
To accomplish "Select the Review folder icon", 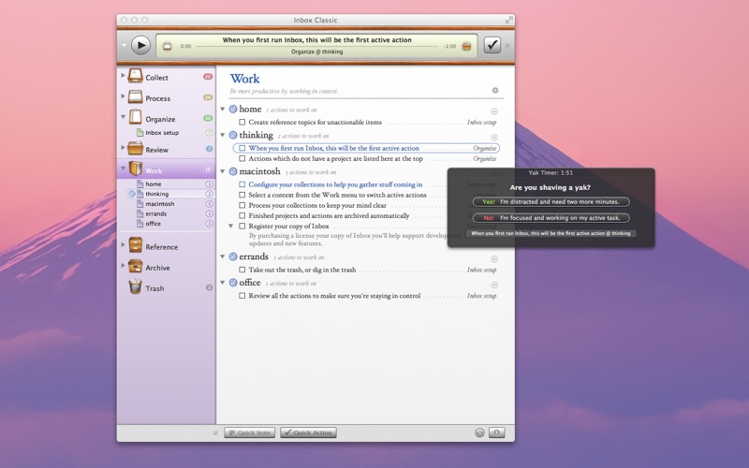I will (135, 149).
